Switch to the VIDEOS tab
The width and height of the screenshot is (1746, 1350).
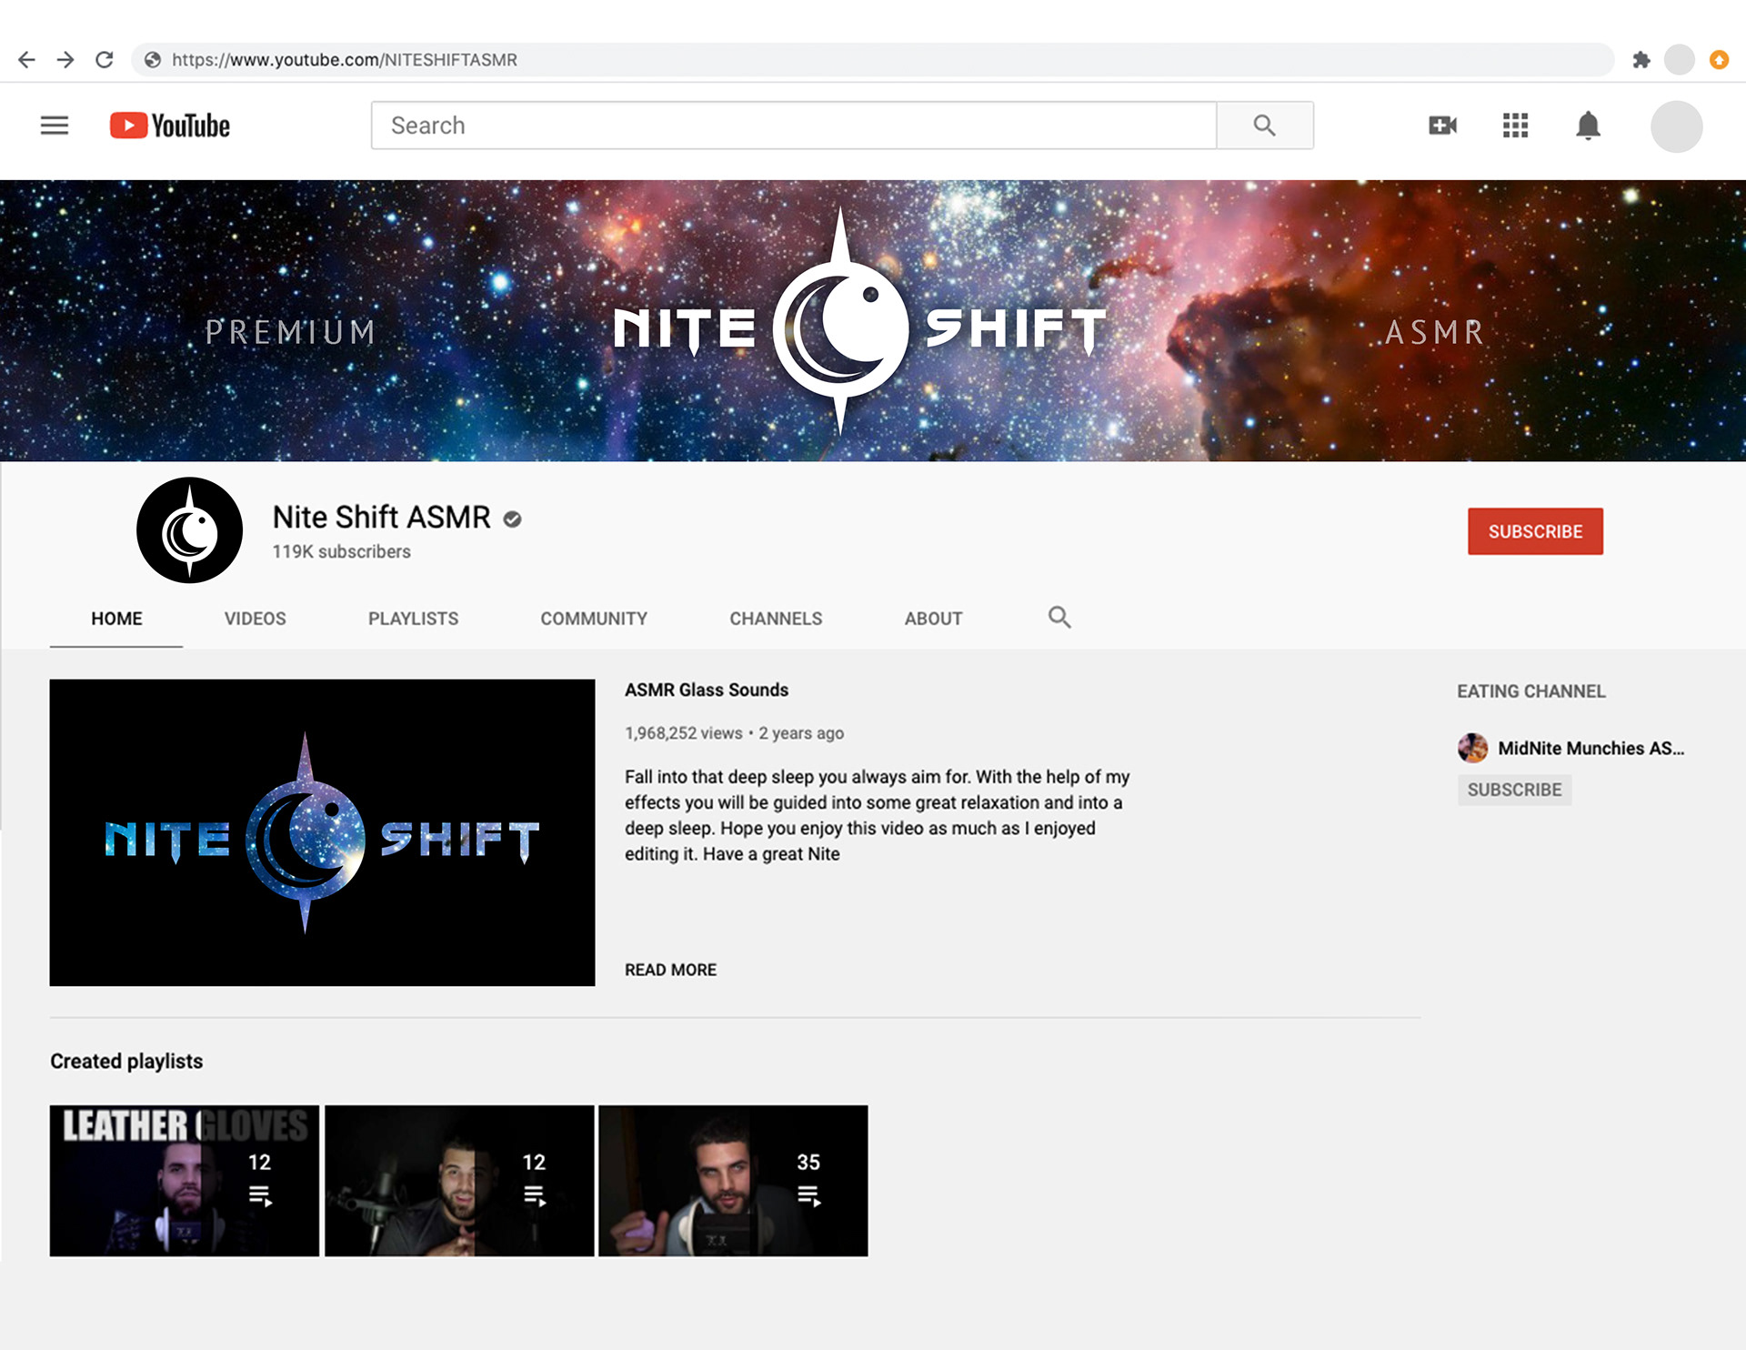(255, 619)
